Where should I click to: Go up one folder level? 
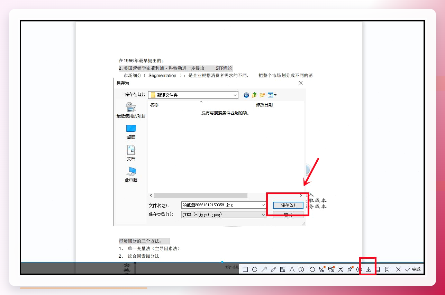click(x=254, y=95)
